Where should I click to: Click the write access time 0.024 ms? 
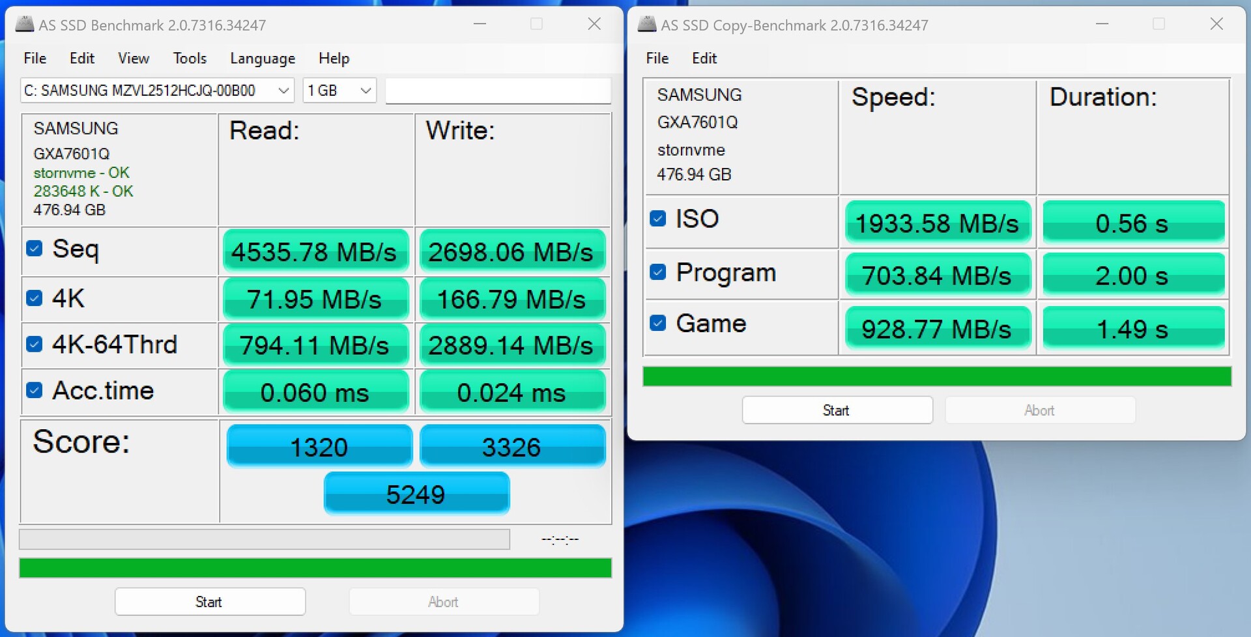coord(512,392)
